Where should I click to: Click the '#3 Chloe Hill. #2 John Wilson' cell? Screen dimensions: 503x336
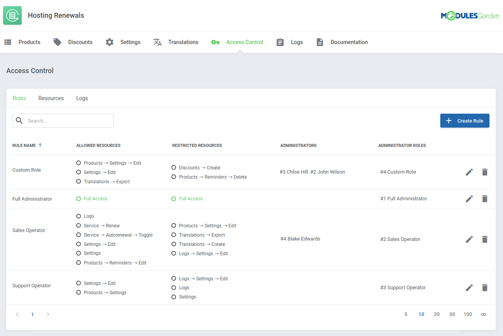[x=312, y=172]
